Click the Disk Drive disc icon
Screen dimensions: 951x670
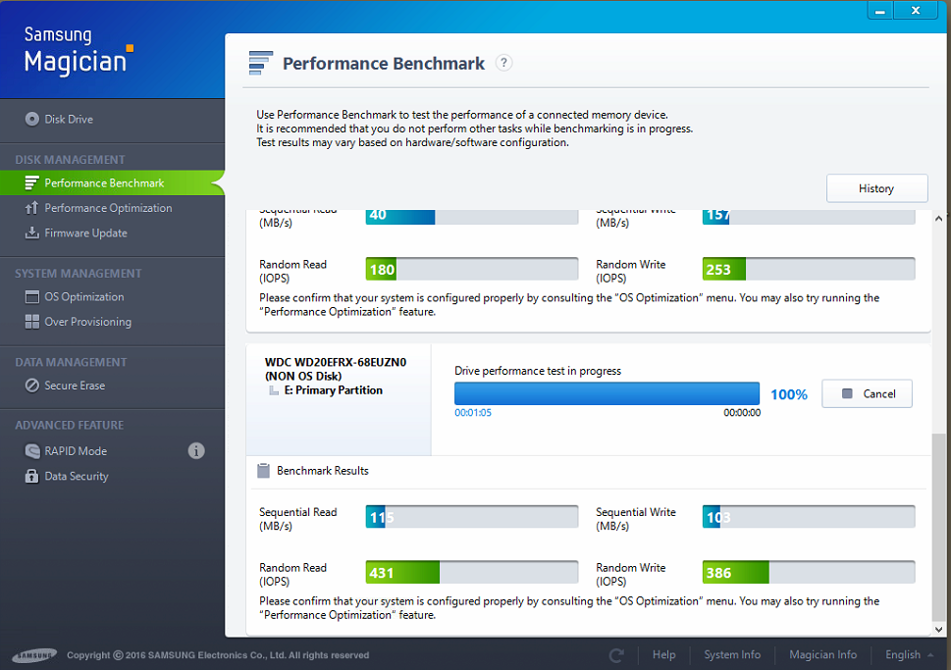tap(32, 120)
